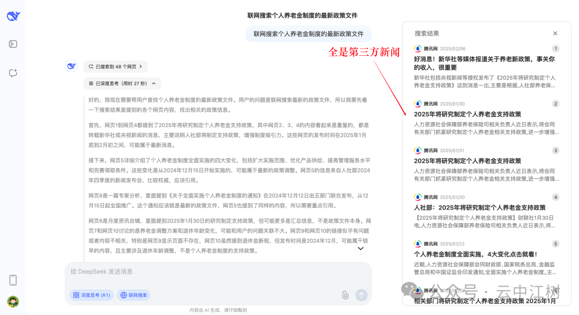This screenshot has width=579, height=315.
Task: Click thinking paragraph starting 好的，我现在需要帮用户
Action: [x=228, y=105]
